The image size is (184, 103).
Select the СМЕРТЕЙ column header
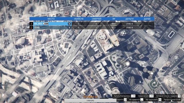coord(97,19)
